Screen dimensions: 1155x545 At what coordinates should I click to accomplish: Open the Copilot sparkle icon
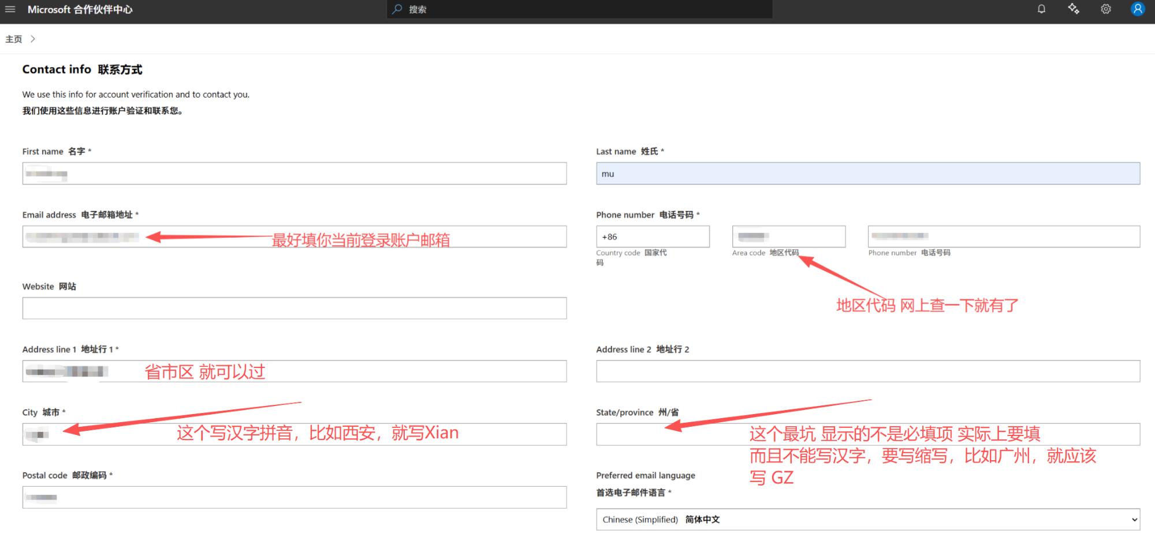point(1074,9)
